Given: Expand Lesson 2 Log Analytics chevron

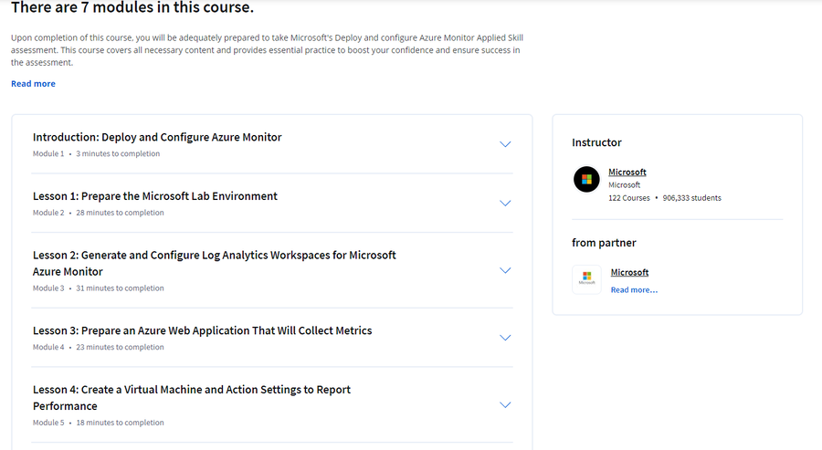Looking at the screenshot, I should [505, 270].
